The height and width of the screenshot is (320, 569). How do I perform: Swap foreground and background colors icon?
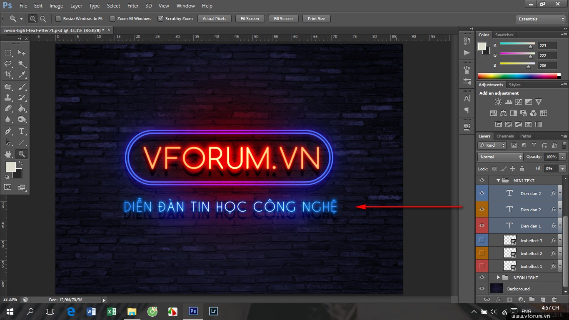coord(21,163)
